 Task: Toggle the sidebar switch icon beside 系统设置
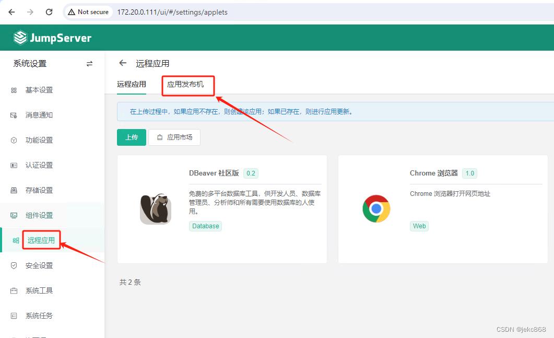(89, 64)
